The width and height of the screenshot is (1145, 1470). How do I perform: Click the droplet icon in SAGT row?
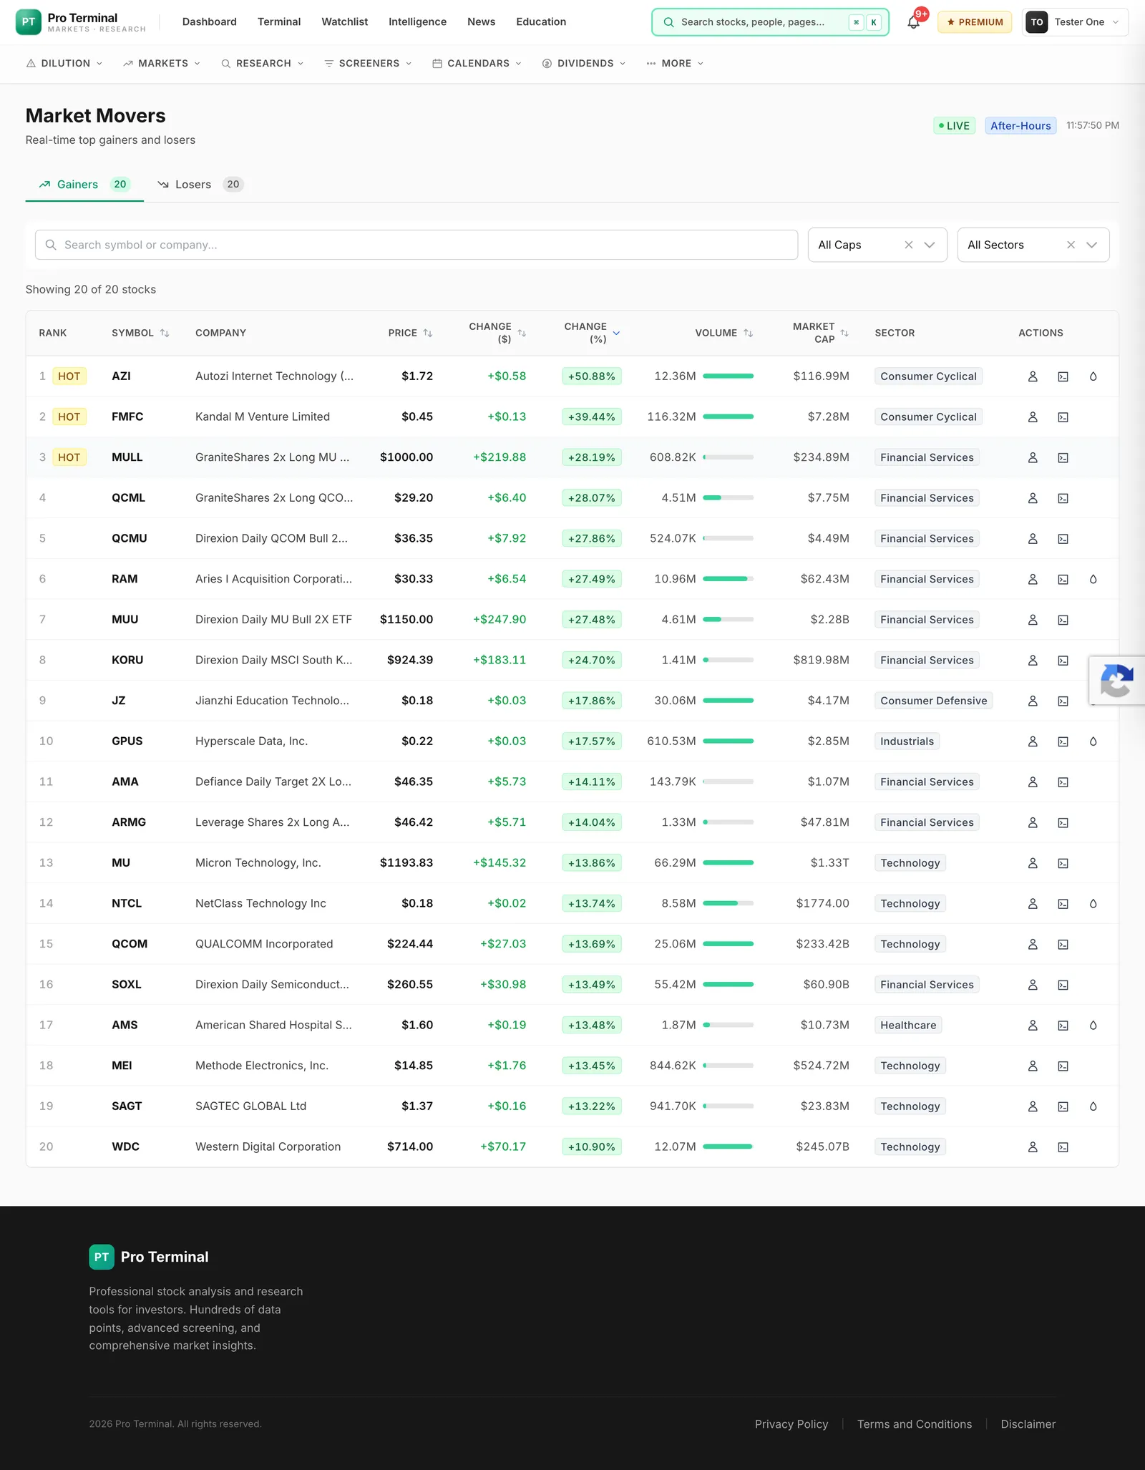tap(1093, 1106)
